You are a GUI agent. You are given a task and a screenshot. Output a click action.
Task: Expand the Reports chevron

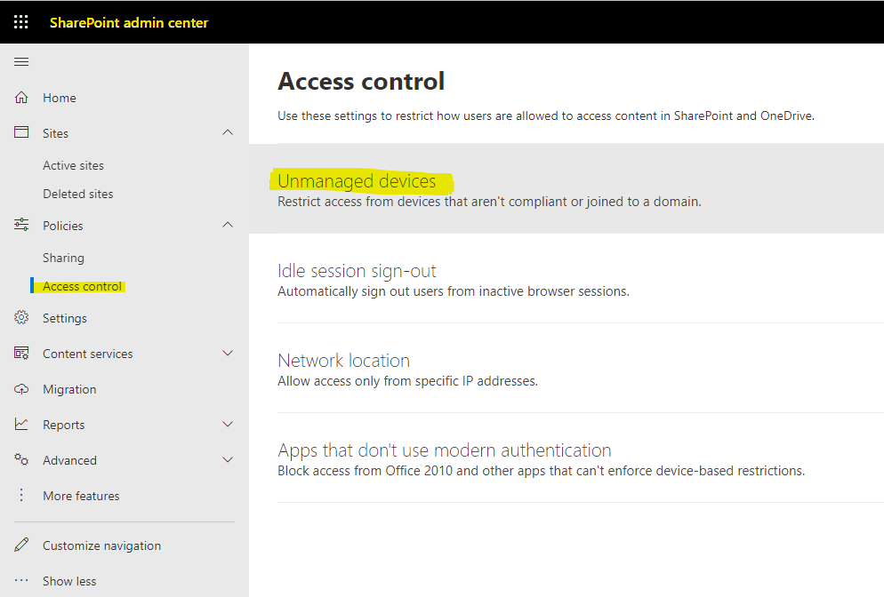point(228,424)
